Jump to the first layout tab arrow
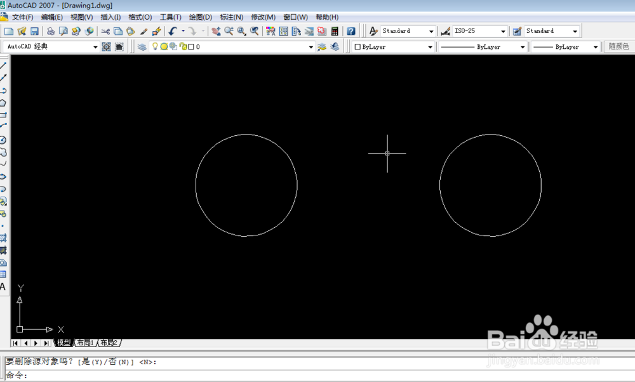Image resolution: width=635 pixels, height=382 pixels. click(x=15, y=343)
